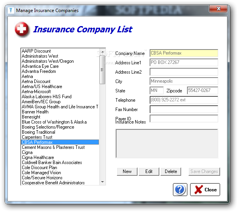This screenshot has height=212, width=238.
Task: Select Administrators West in the list
Action: [x=60, y=56]
